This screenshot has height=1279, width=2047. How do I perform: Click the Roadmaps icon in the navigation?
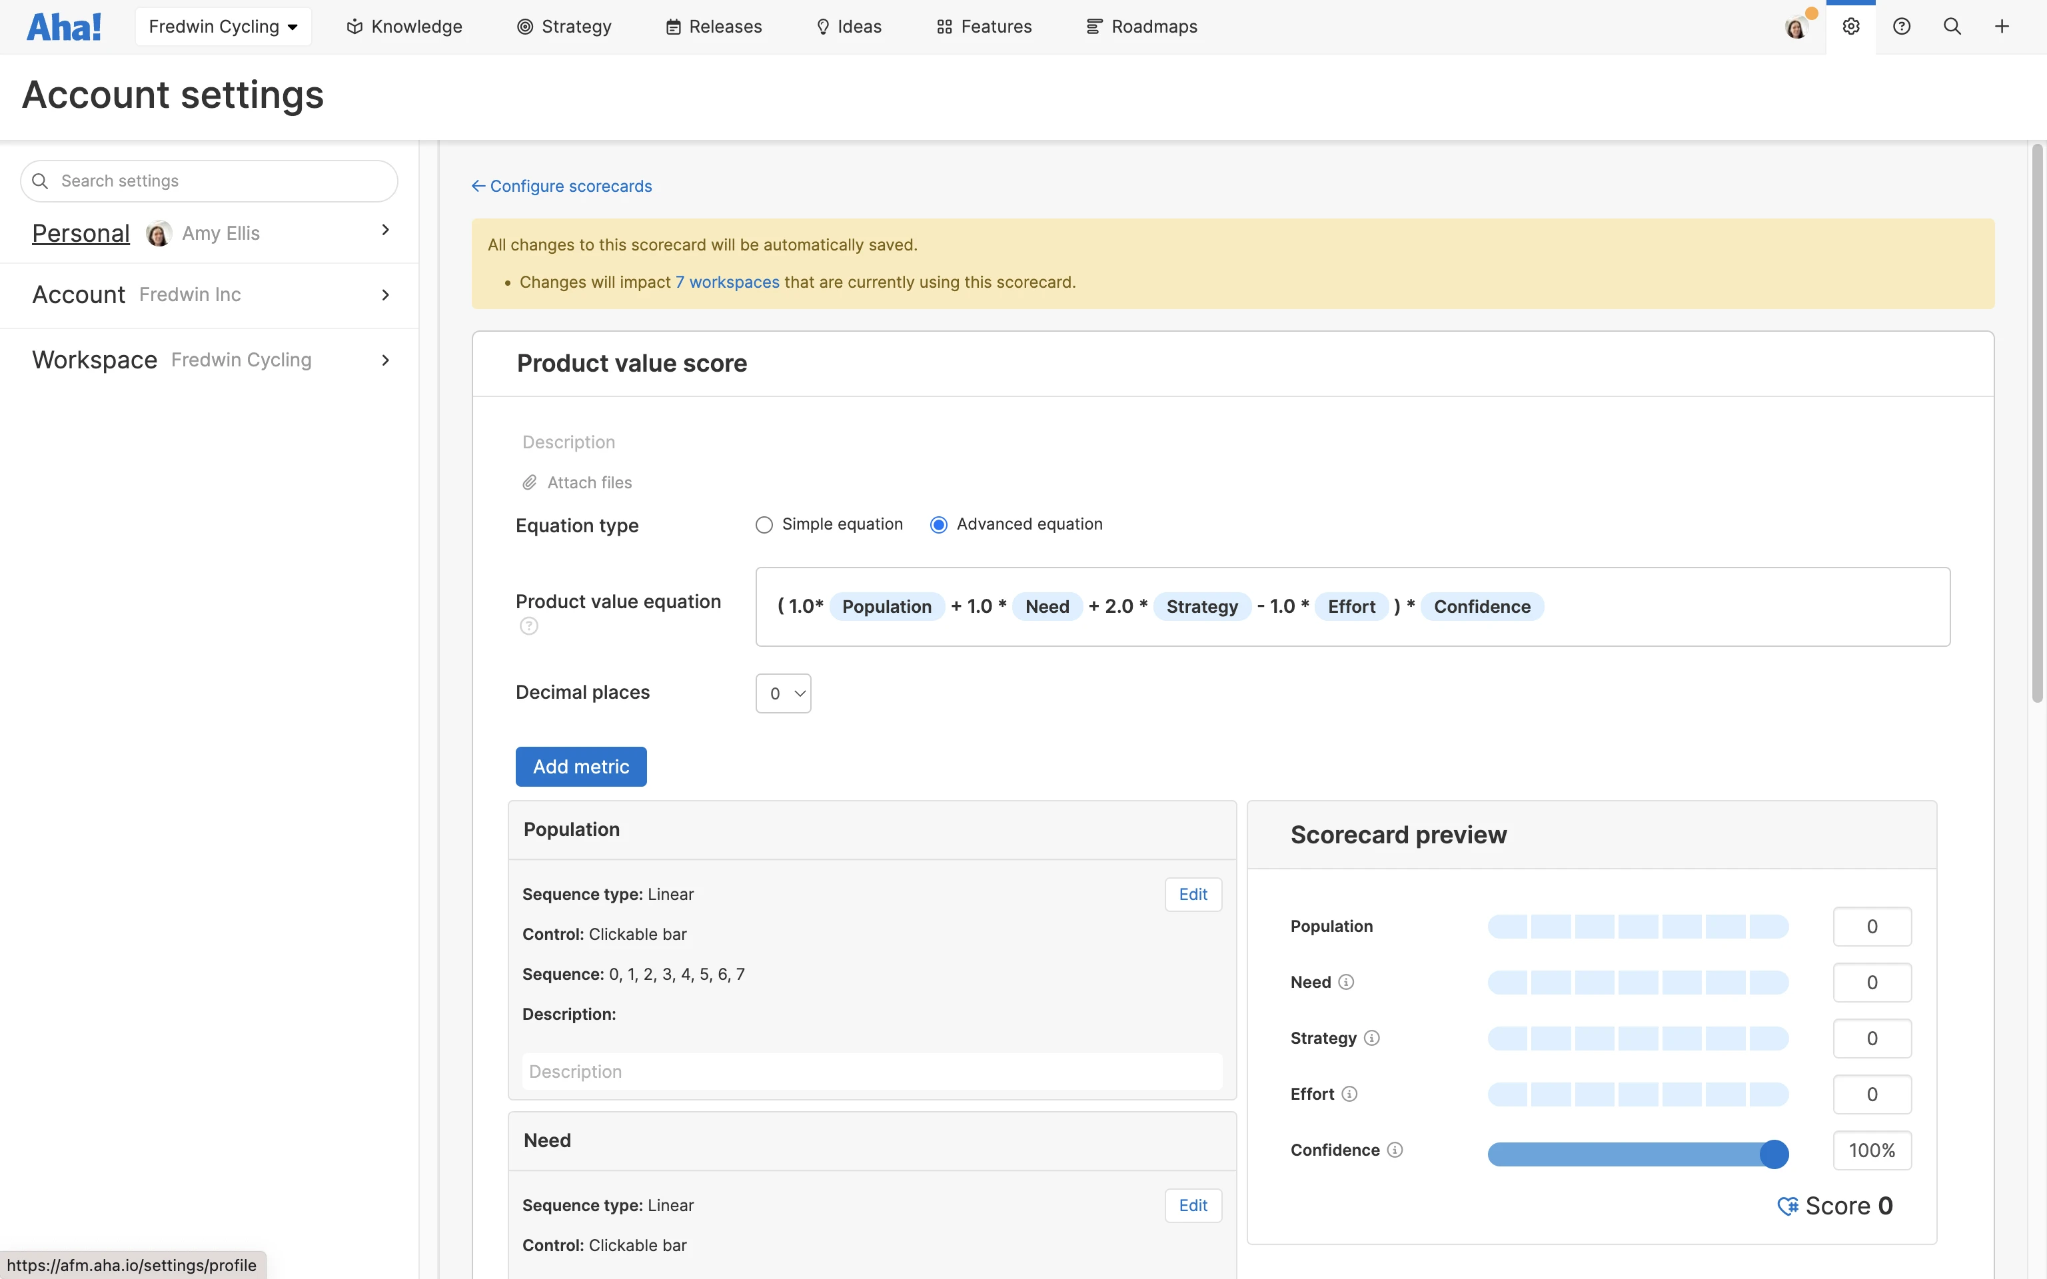tap(1095, 26)
